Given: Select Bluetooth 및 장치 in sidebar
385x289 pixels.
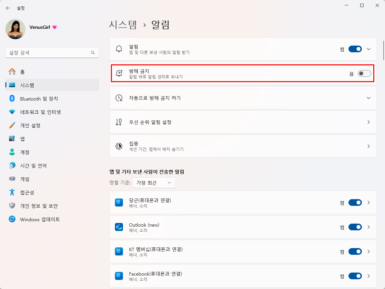Looking at the screenshot, I should [x=52, y=98].
